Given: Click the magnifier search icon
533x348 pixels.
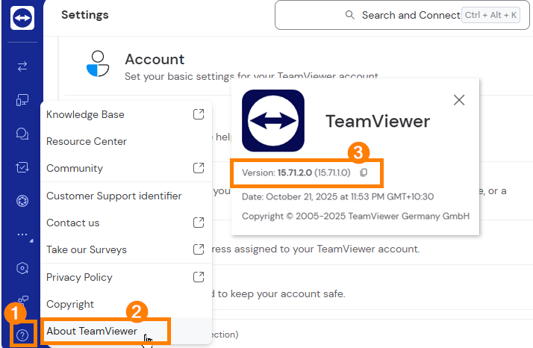Looking at the screenshot, I should point(350,15).
